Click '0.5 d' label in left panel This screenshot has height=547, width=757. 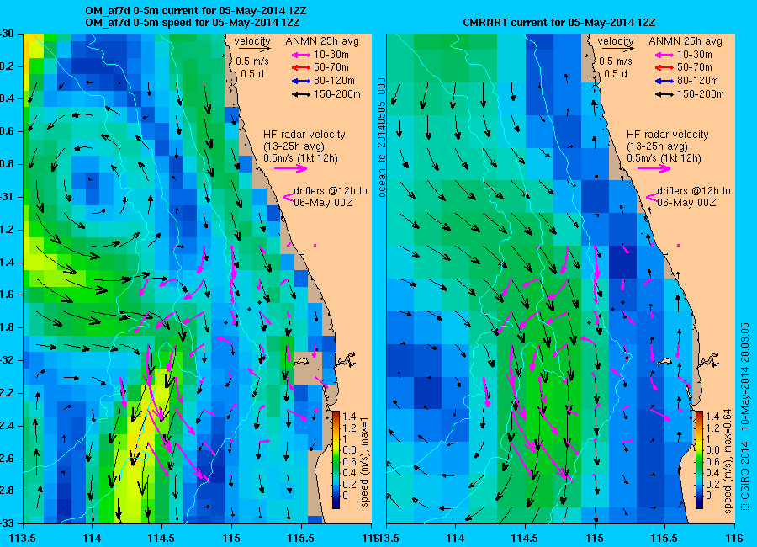(x=251, y=74)
